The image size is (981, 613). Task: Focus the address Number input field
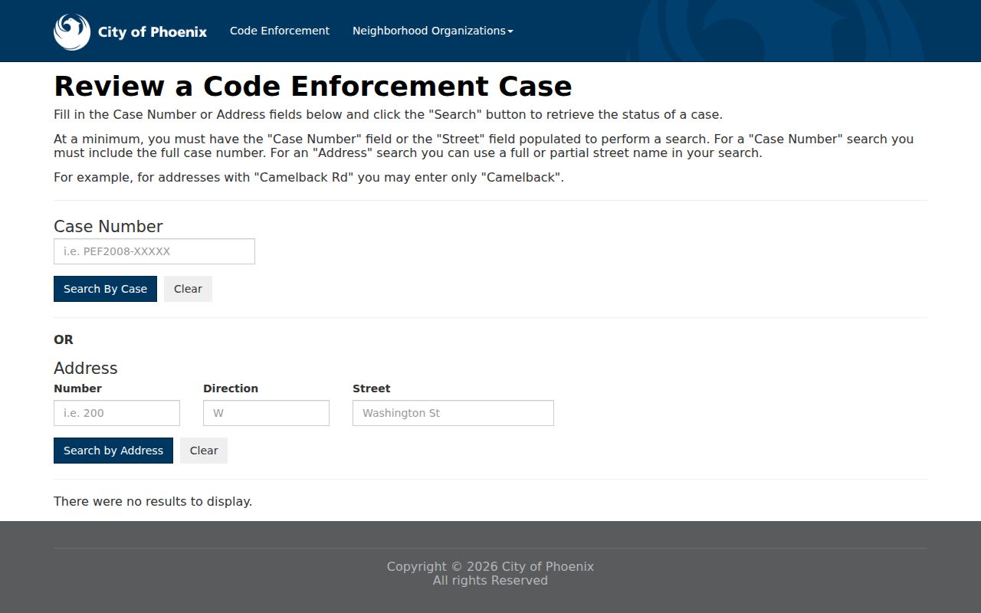[116, 413]
